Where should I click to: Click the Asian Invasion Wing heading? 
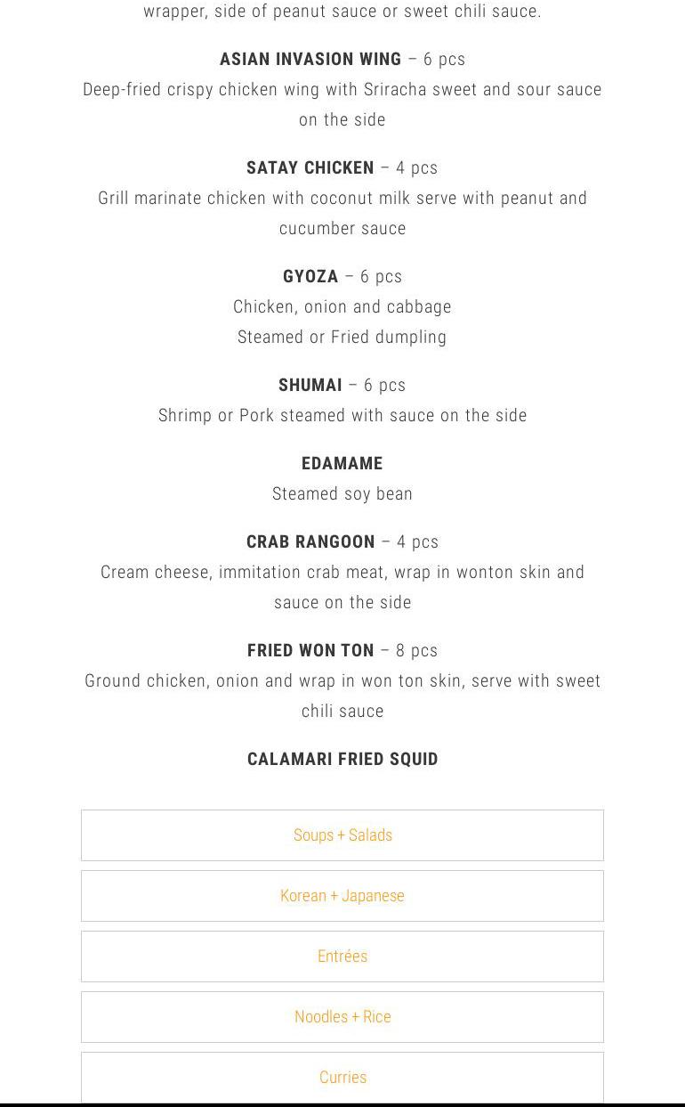pyautogui.click(x=310, y=60)
